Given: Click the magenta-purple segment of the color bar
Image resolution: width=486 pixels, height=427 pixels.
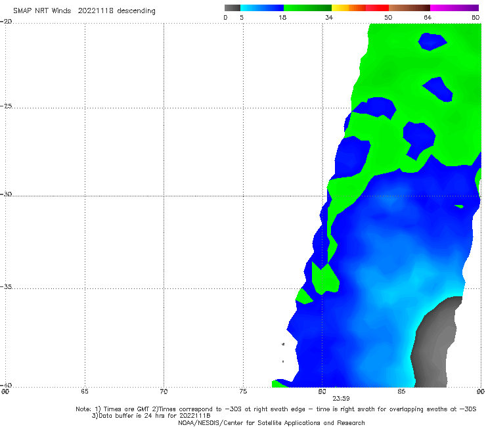Looking at the screenshot, I should (454, 8).
